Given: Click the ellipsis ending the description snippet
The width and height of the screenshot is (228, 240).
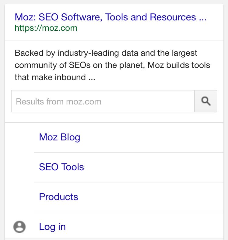Looking at the screenshot, I should pyautogui.click(x=91, y=77).
